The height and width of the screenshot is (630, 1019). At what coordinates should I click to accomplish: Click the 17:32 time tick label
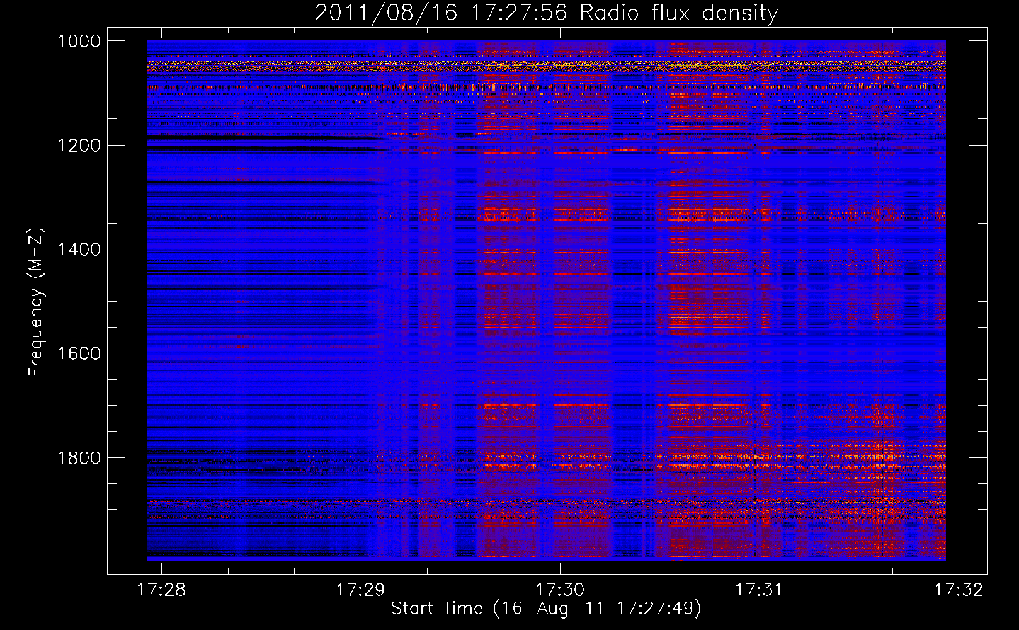coord(959,590)
